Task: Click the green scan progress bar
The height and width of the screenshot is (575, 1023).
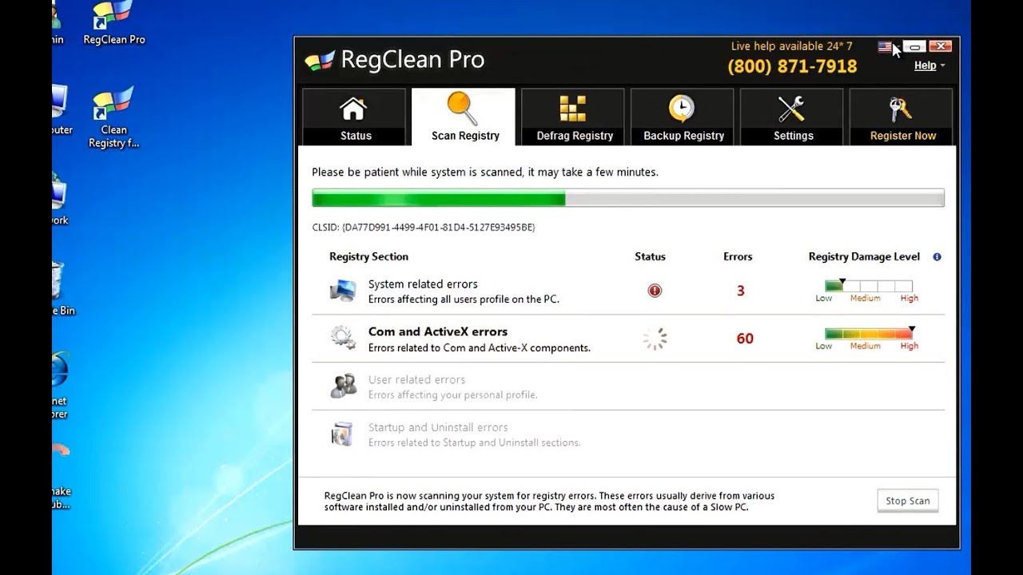Action: point(628,198)
